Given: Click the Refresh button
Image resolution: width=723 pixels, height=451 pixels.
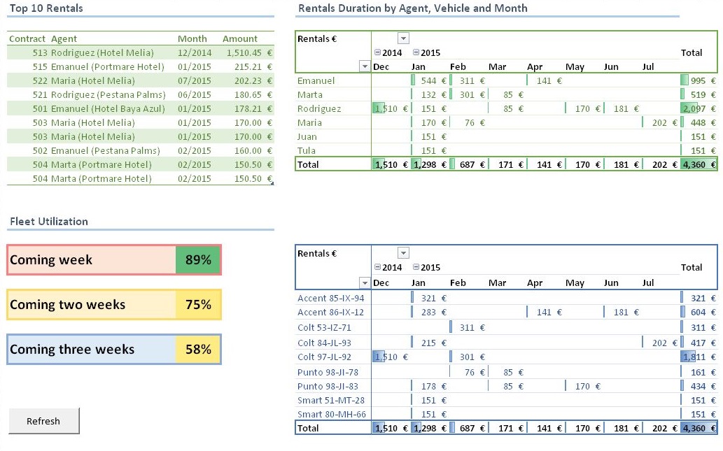Looking at the screenshot, I should click(x=43, y=420).
